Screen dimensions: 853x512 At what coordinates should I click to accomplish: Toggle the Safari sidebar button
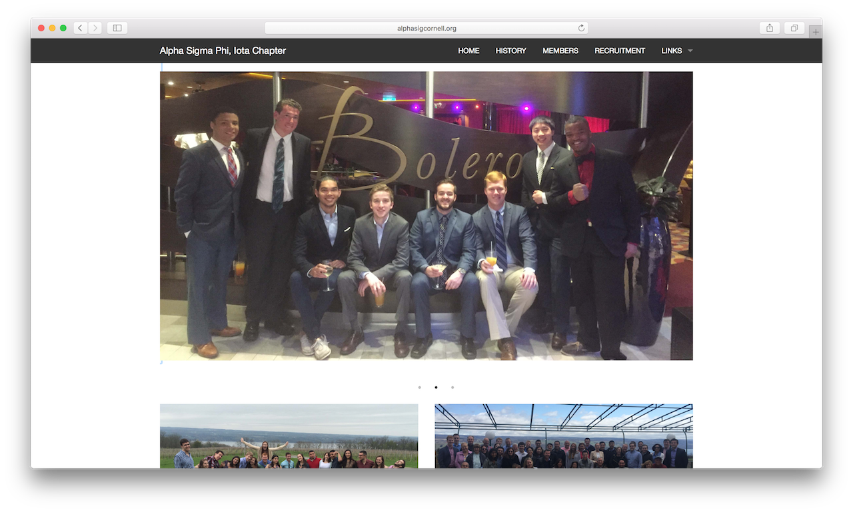[117, 28]
